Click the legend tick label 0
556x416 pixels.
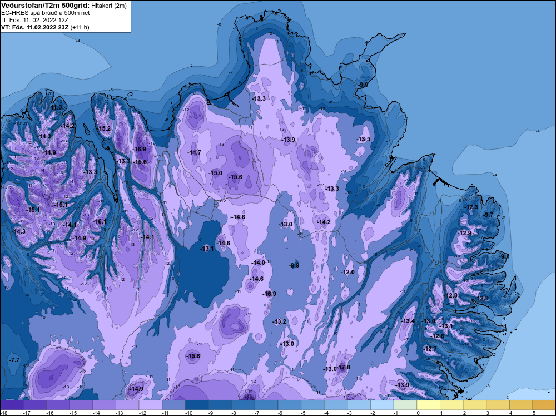pos(418,413)
